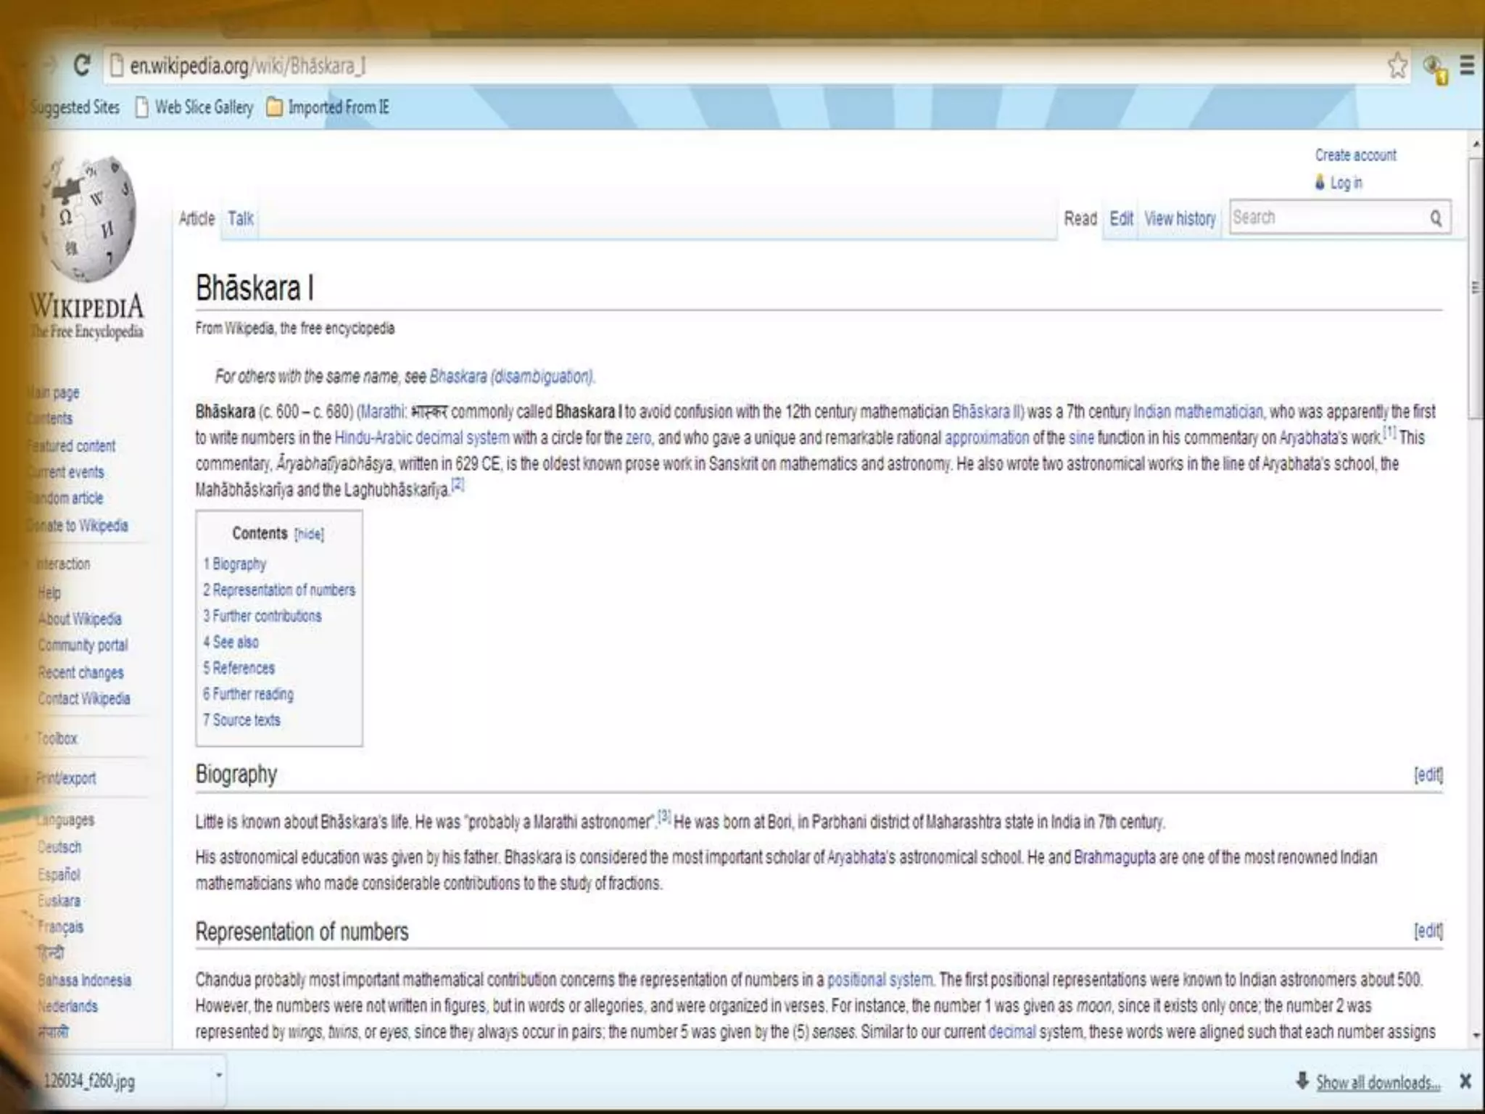The height and width of the screenshot is (1114, 1485).
Task: Open Chrome menu hamburger icon
Action: 1467,66
